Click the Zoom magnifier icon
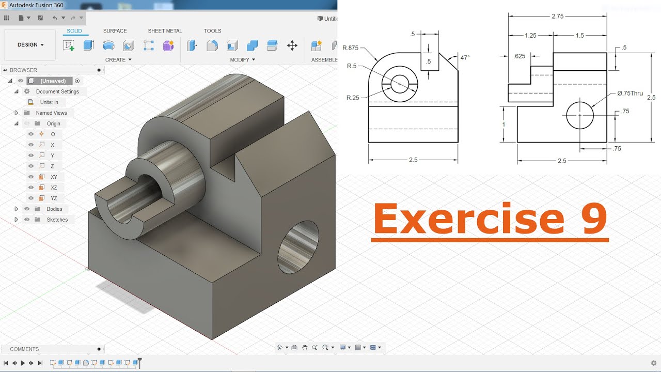The height and width of the screenshot is (372, 661). pos(315,348)
